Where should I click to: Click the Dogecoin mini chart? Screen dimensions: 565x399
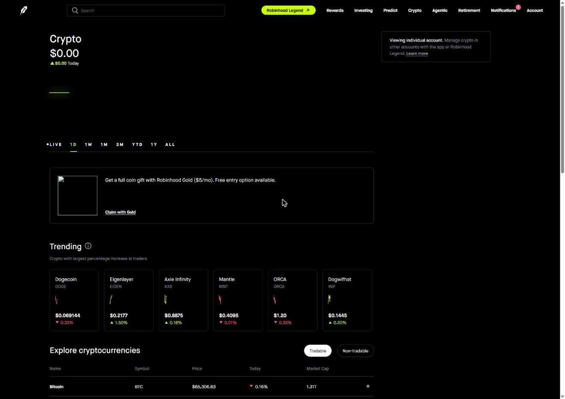[56, 300]
